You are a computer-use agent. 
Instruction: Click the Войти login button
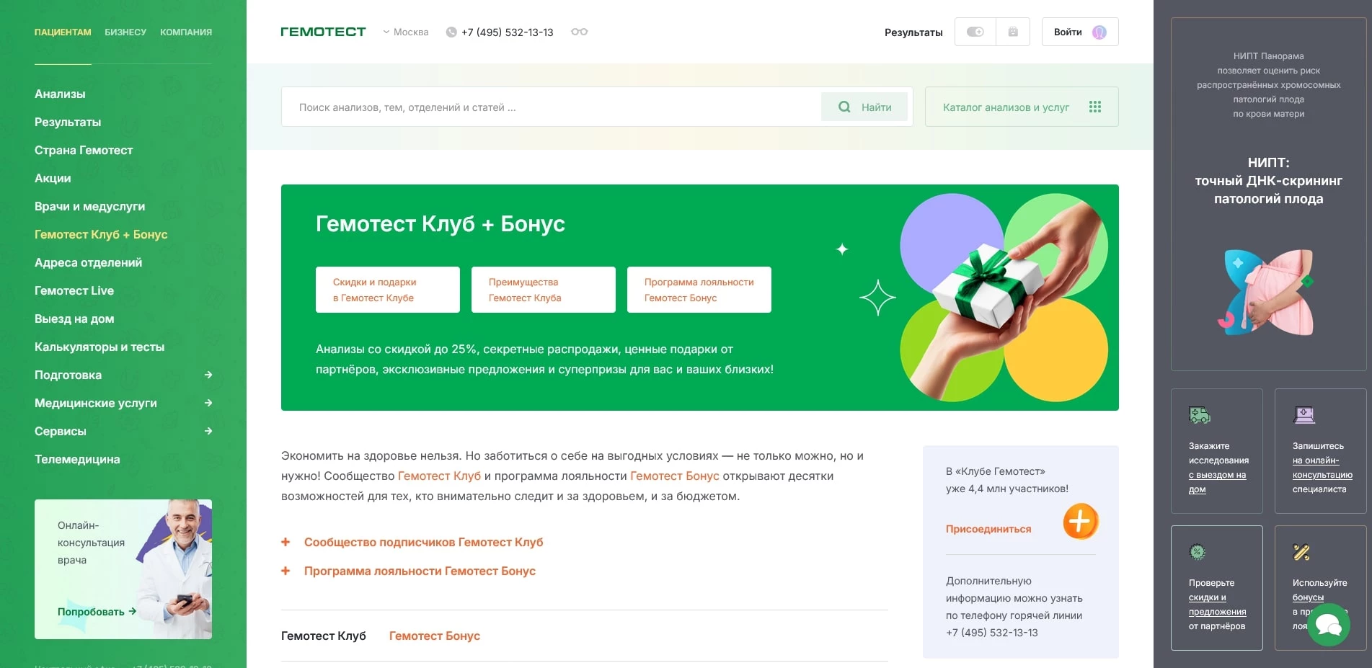click(x=1079, y=32)
